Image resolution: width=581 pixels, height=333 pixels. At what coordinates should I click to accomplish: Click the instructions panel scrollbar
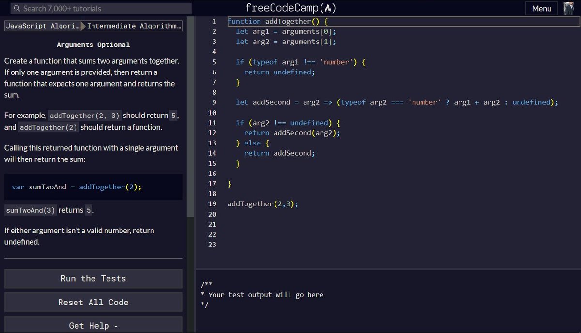[190, 116]
